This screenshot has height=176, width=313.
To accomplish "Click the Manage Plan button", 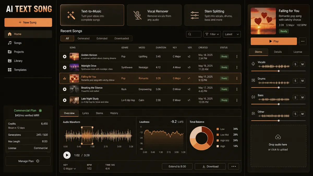I will [x=28, y=161].
